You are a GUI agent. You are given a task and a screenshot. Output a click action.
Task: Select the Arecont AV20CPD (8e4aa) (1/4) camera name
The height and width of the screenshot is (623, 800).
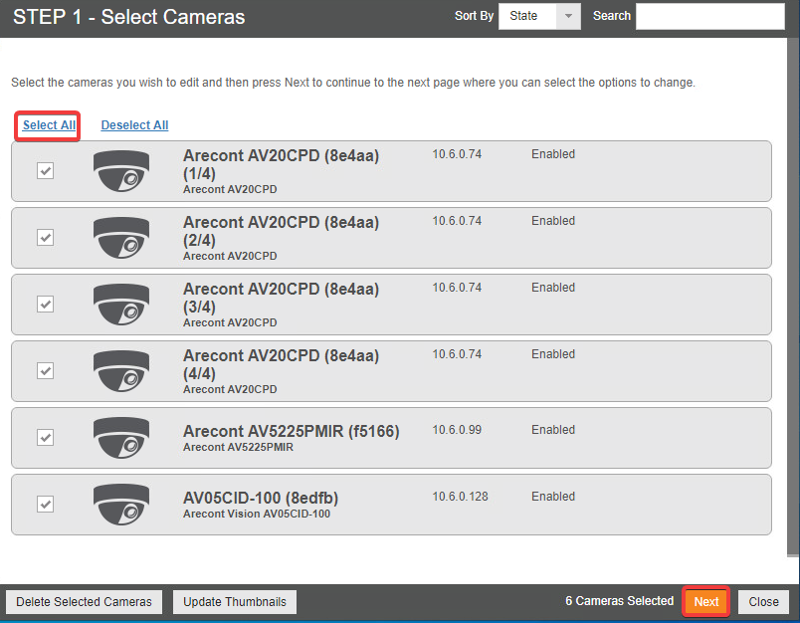pos(282,164)
